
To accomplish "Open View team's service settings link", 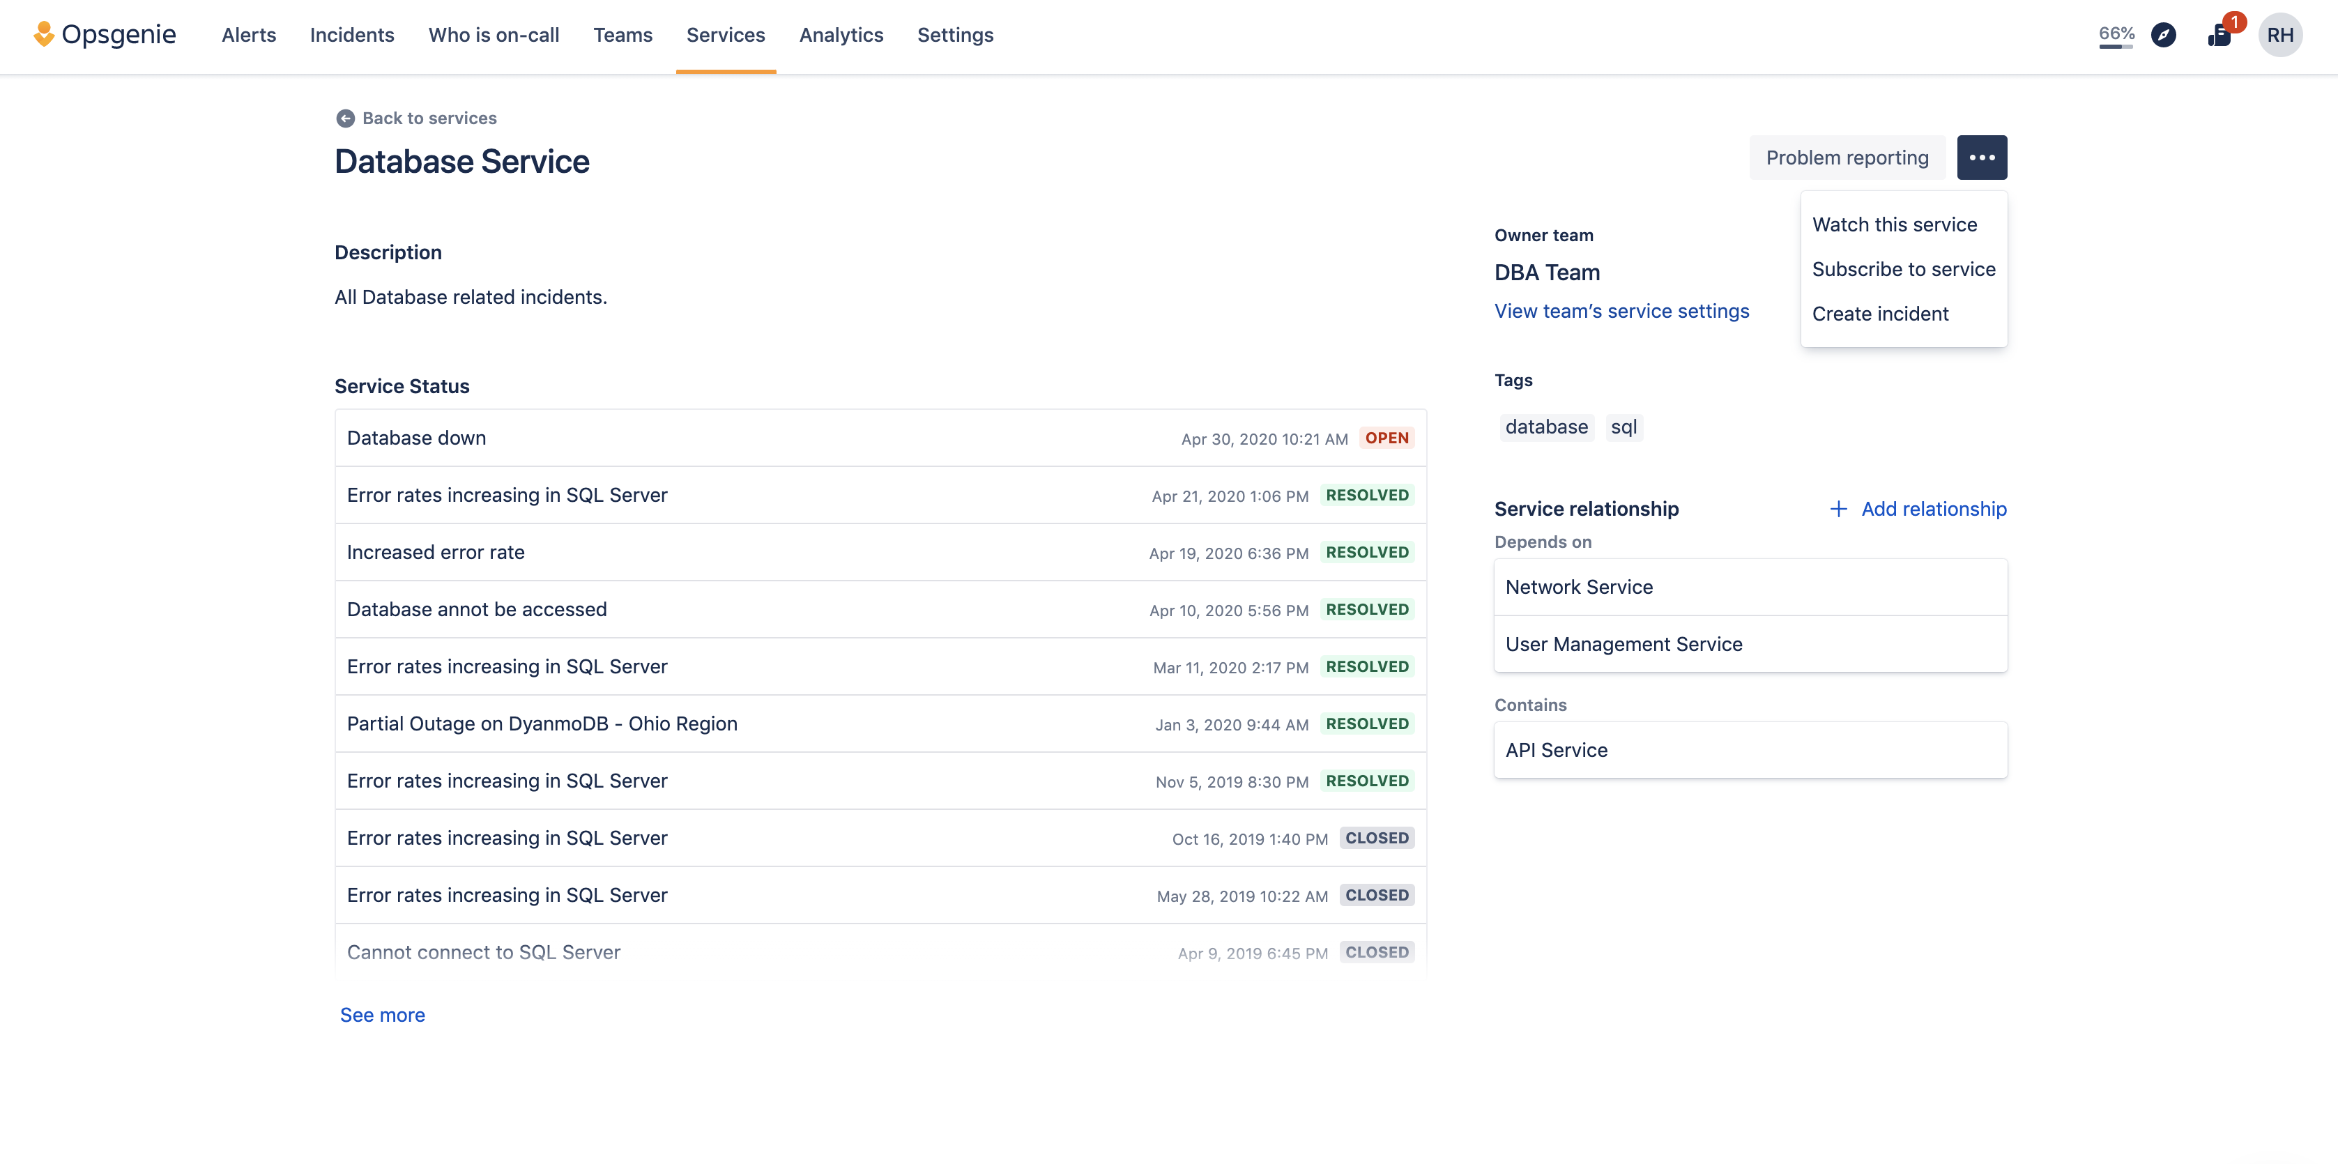I will [x=1621, y=311].
